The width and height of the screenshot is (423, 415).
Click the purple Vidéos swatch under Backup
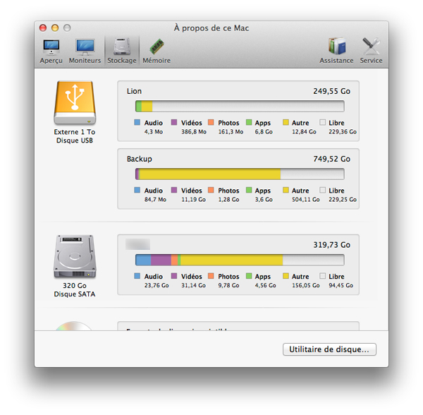point(174,190)
